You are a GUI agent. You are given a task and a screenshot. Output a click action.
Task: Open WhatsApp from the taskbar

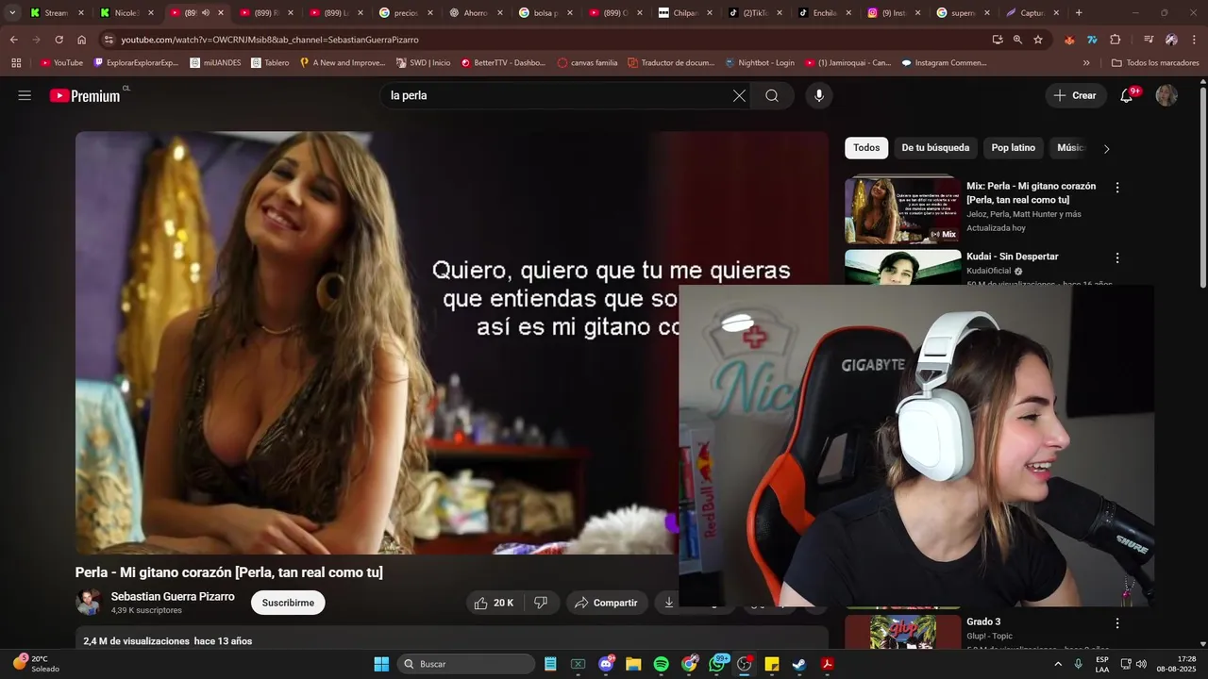coord(717,664)
